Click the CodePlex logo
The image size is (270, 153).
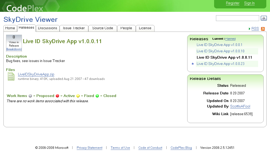pyautogui.click(x=25, y=8)
